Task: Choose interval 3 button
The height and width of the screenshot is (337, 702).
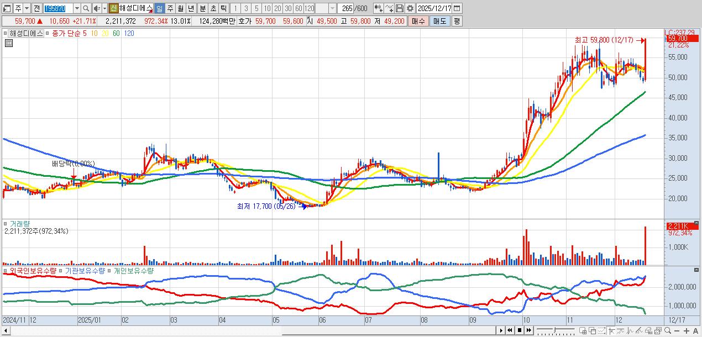Action: [x=246, y=8]
